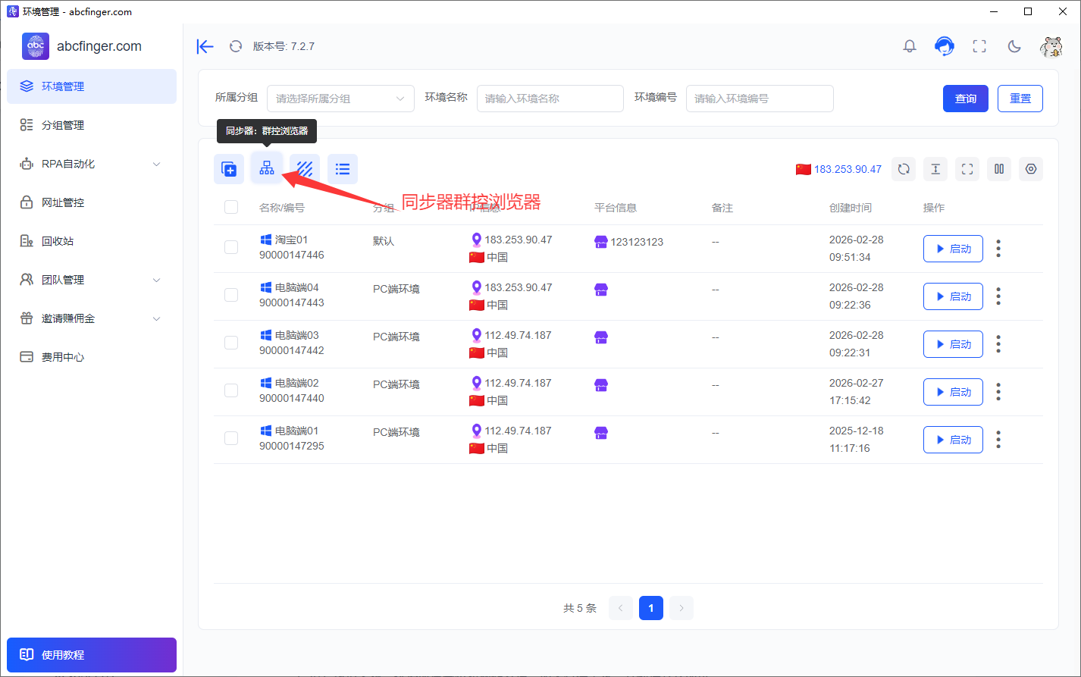The image size is (1081, 677).
Task: Check the select-all header checkbox
Action: (x=231, y=207)
